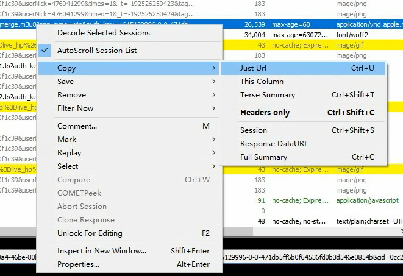Open the Remove submenu
The width and height of the screenshot is (403, 276).
tap(71, 95)
